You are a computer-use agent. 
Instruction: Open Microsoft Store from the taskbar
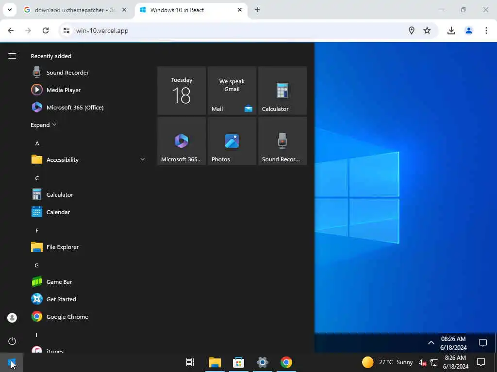(x=239, y=362)
